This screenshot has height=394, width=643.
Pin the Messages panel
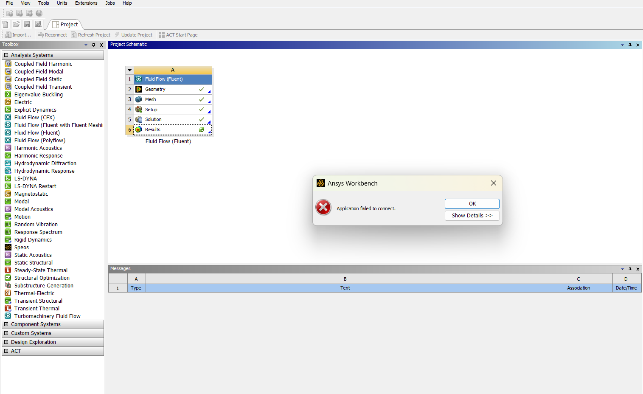pyautogui.click(x=630, y=269)
